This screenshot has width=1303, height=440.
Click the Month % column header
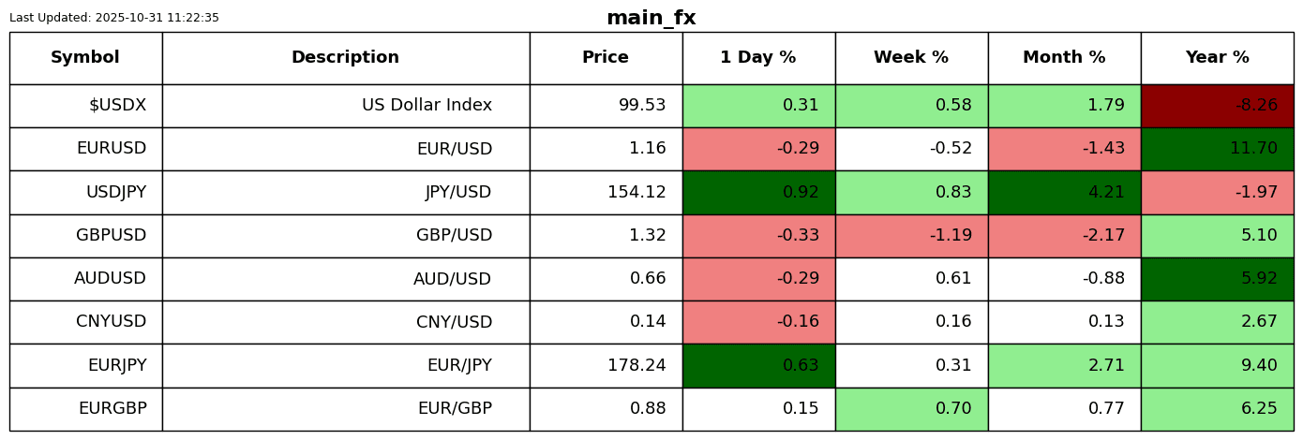click(x=1064, y=58)
